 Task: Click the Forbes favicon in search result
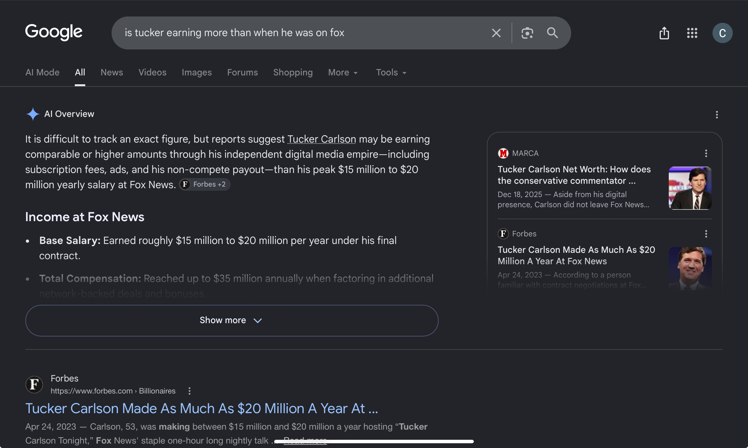(x=34, y=385)
